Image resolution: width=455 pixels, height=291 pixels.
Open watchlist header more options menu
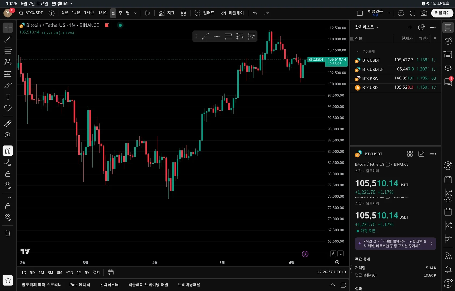click(x=433, y=27)
